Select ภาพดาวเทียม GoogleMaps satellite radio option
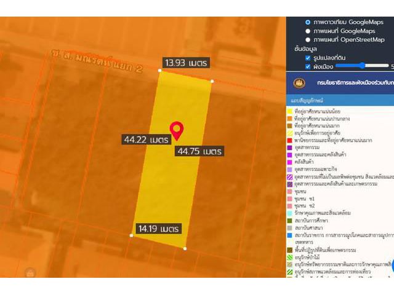Image resolution: width=394 pixels, height=295 pixels. (308, 22)
